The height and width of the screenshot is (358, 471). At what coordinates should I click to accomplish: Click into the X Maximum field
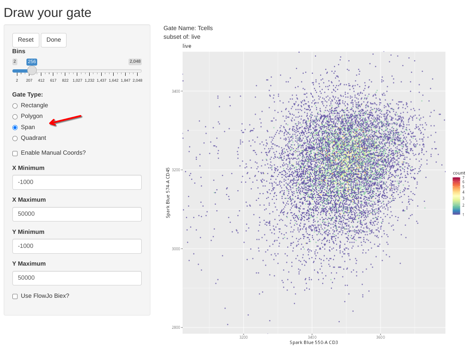coord(77,214)
